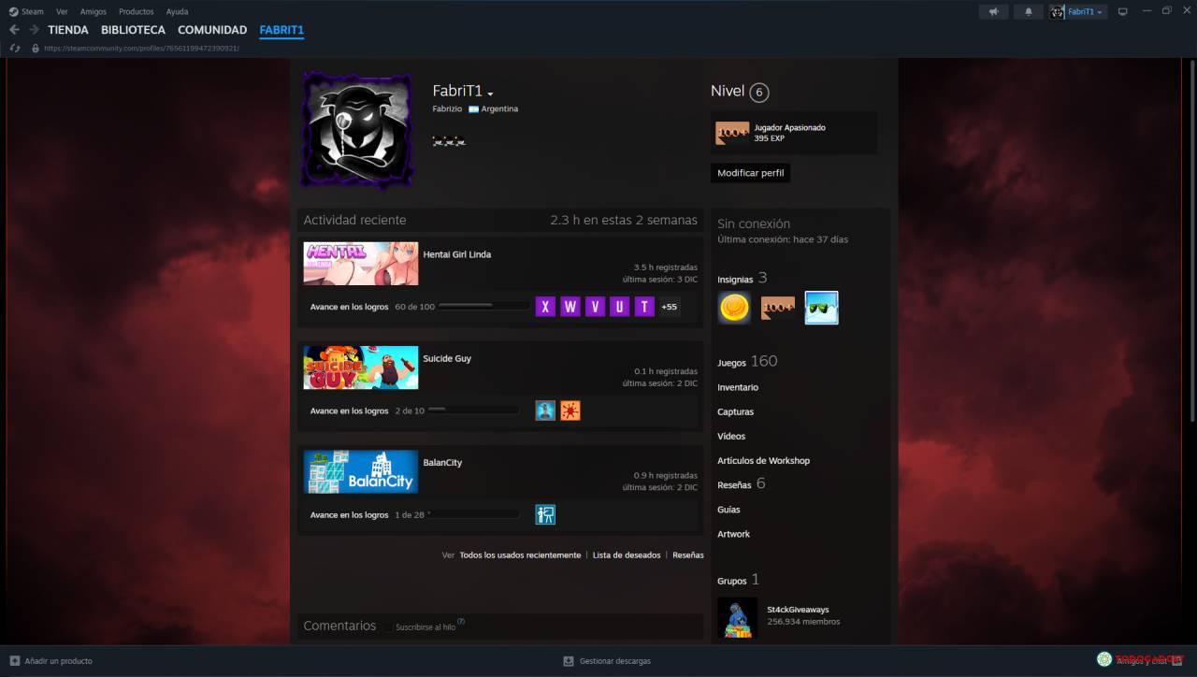Open the green sunglasses badge under Insignias
The width and height of the screenshot is (1197, 677).
pyautogui.click(x=822, y=308)
